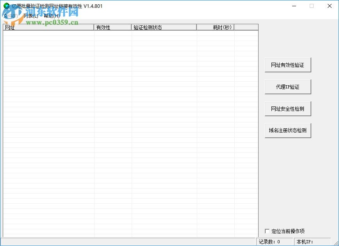Minimize the application window
The image size is (339, 246).
point(294,6)
